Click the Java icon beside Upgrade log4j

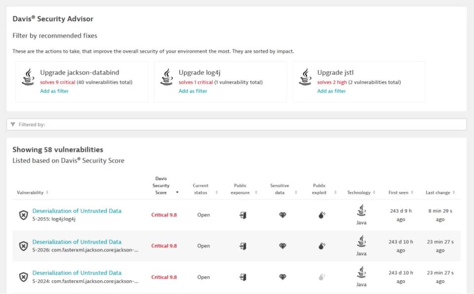pos(166,77)
